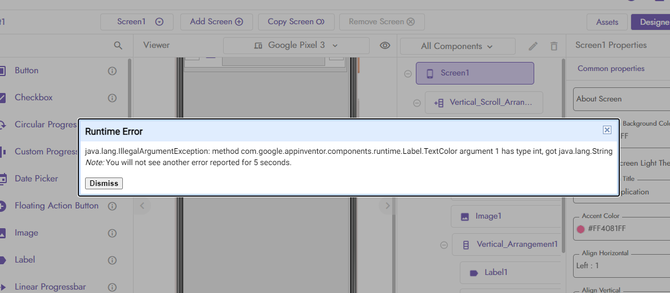Open the Align Horizontal Left : 1 dropdown
Image resolution: width=670 pixels, height=293 pixels.
click(x=622, y=265)
